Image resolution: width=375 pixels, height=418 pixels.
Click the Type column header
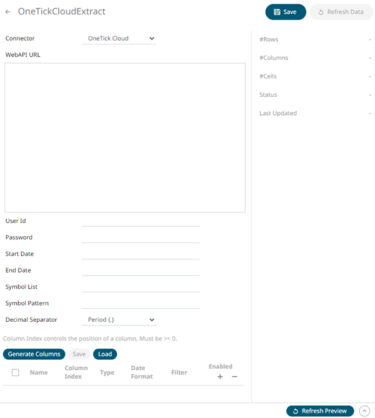pyautogui.click(x=107, y=372)
